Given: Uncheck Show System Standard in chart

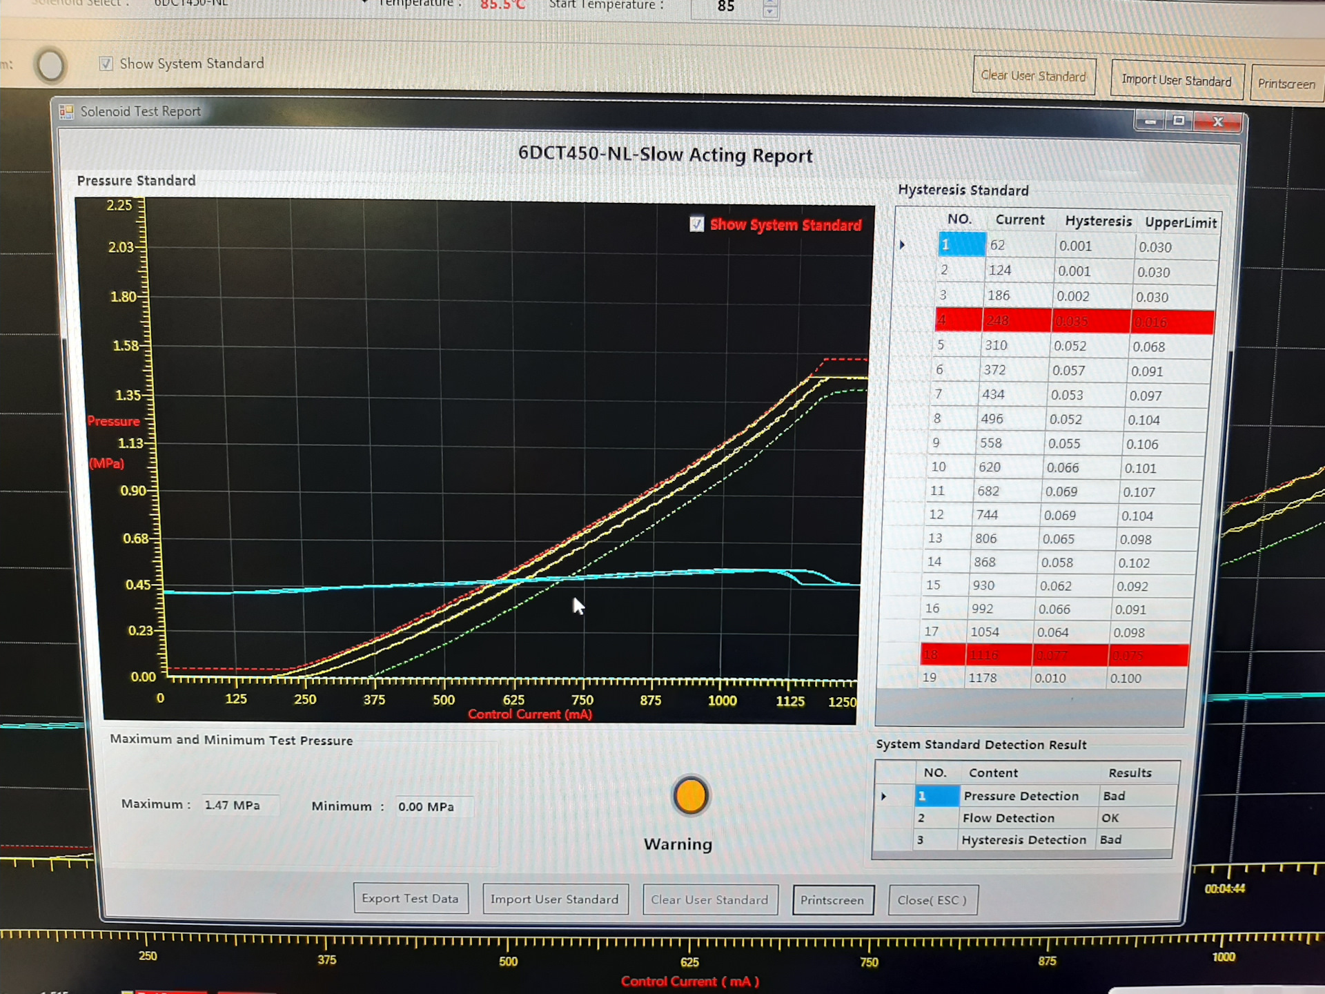Looking at the screenshot, I should [x=697, y=224].
